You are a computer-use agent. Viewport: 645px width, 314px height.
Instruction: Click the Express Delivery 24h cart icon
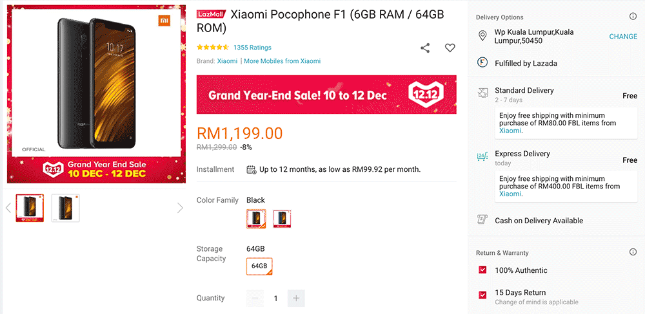(x=482, y=156)
